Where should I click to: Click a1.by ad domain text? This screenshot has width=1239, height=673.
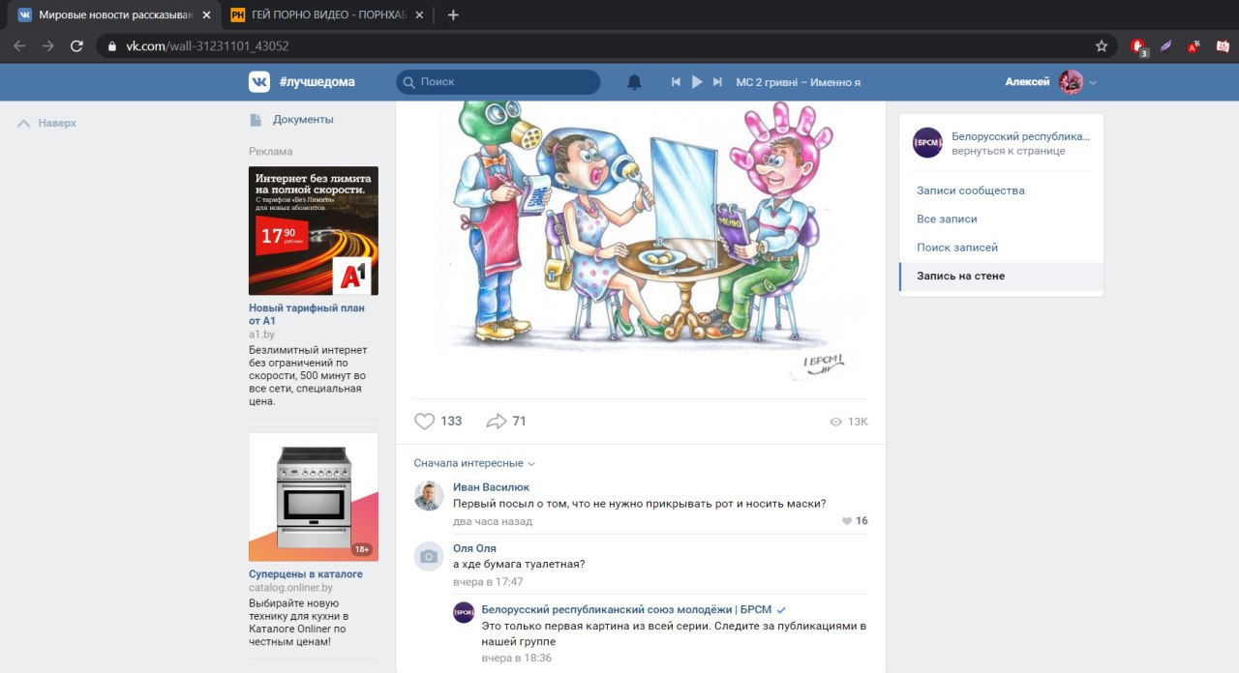(x=261, y=335)
